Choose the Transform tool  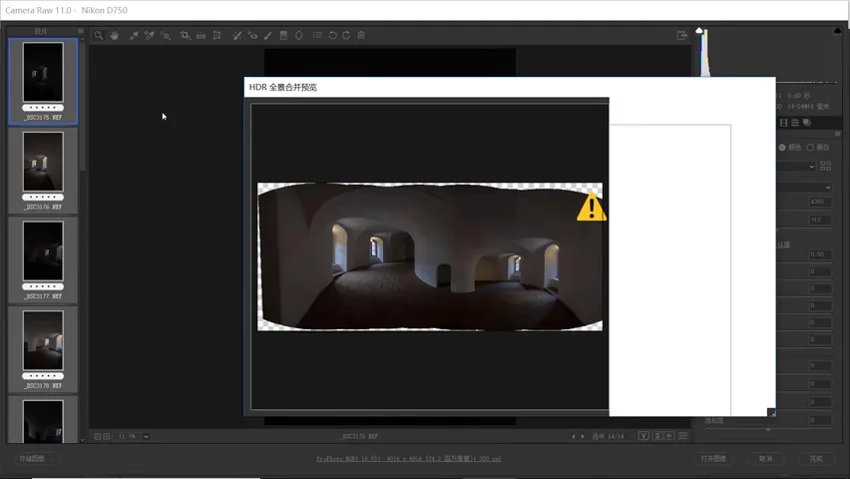[x=216, y=35]
